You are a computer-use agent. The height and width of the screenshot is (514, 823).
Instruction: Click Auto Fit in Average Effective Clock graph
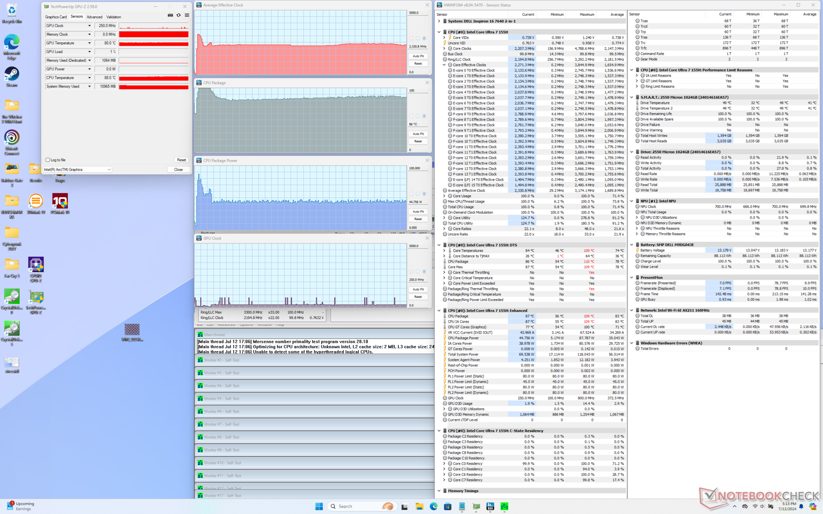pos(418,56)
